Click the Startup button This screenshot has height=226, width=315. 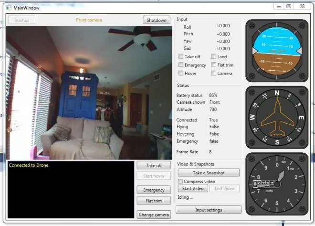pyautogui.click(x=21, y=20)
